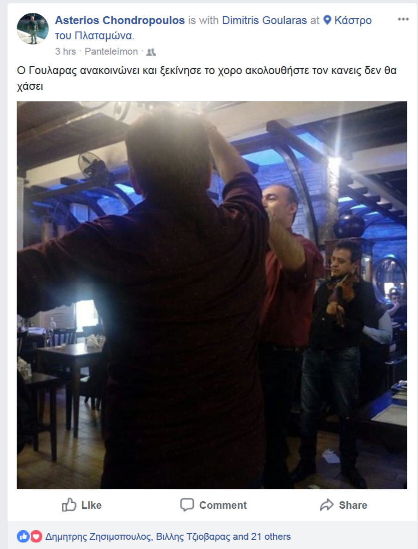This screenshot has width=418, height=549.
Task: Open Κάστρο του Πλαταμώνα location page
Action: click(213, 28)
